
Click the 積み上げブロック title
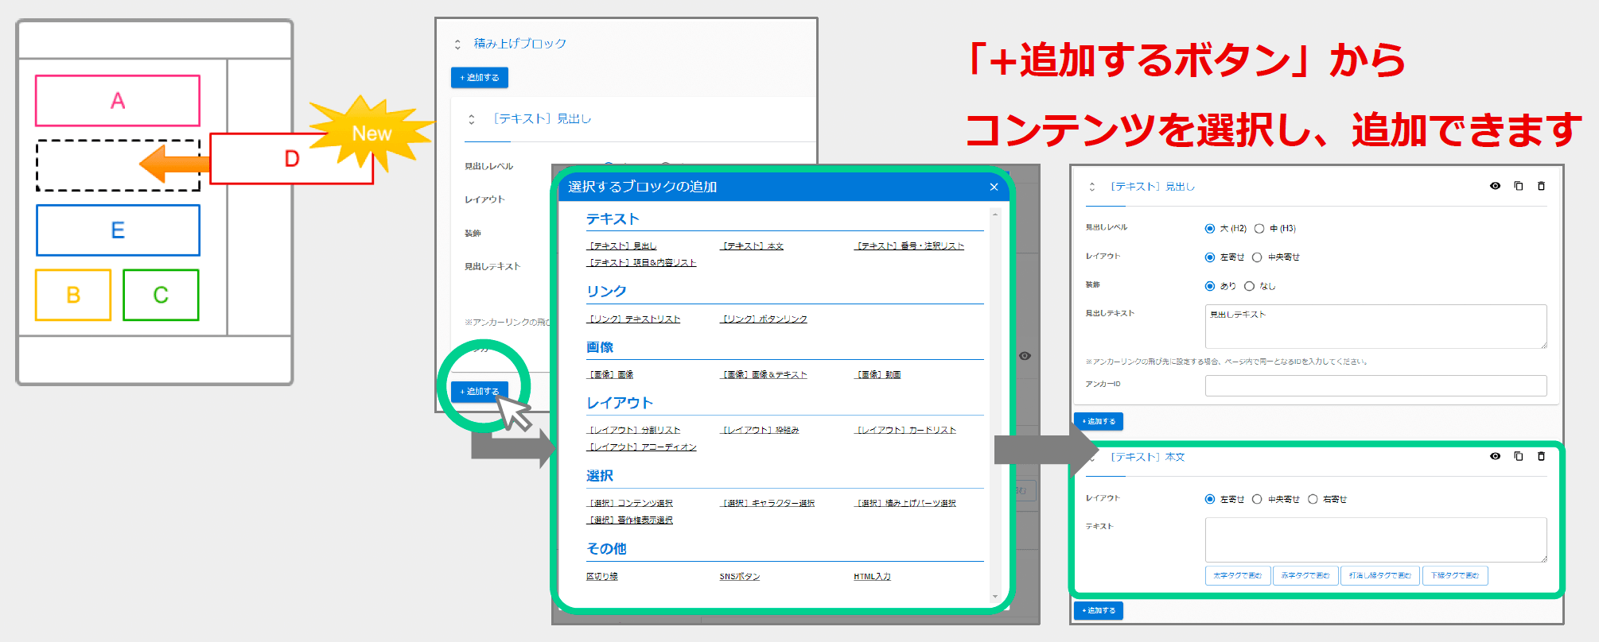click(520, 44)
